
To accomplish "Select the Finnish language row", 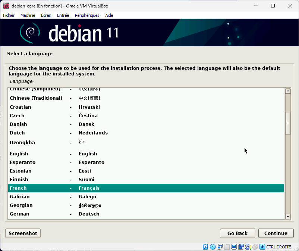I will coord(146,180).
